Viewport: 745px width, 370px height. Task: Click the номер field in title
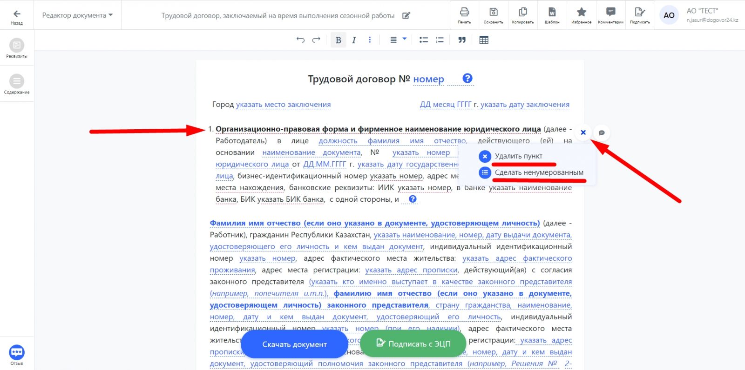click(428, 79)
